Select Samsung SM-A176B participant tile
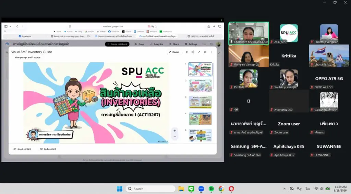Image resolution: width=351 pixels, height=194 pixels. tap(249, 146)
